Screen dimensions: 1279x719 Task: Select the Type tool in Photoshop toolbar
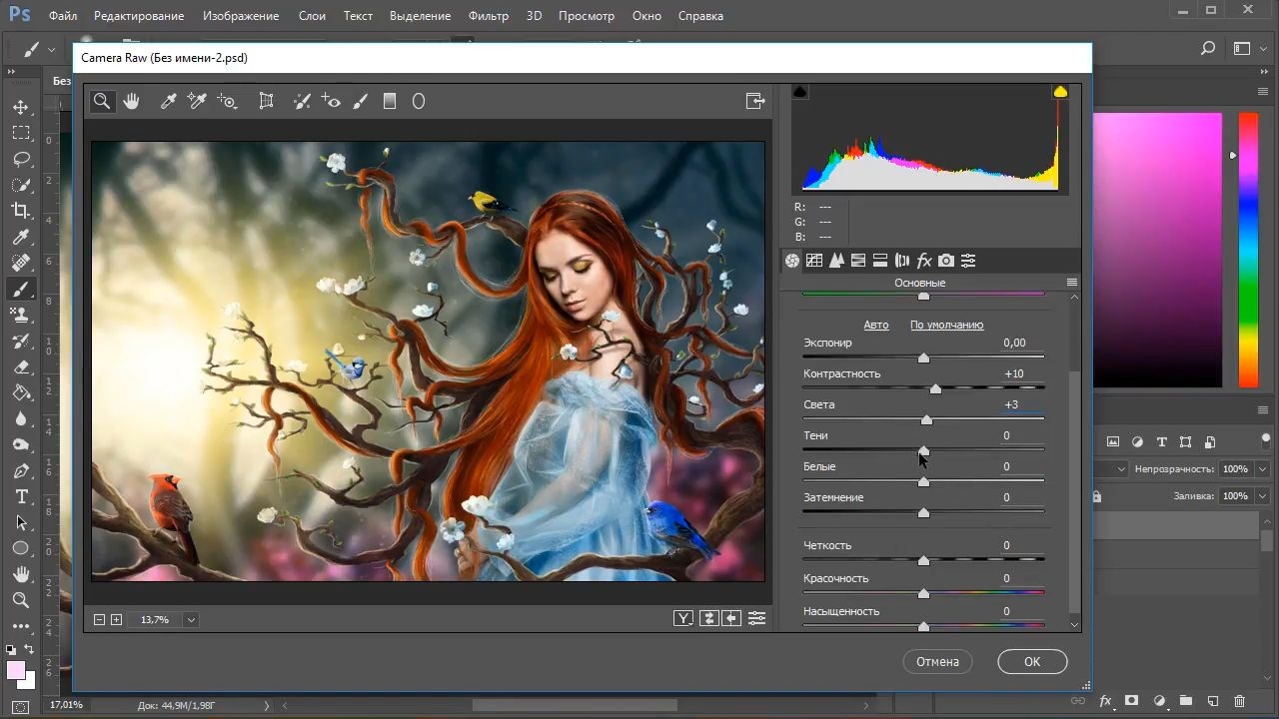[21, 496]
